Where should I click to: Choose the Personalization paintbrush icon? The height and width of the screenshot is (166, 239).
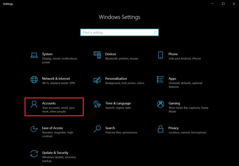pos(97,80)
